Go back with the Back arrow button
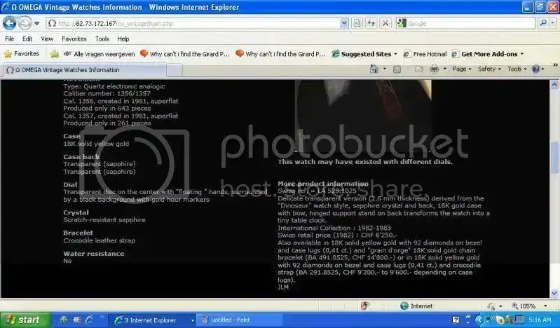 coord(10,24)
